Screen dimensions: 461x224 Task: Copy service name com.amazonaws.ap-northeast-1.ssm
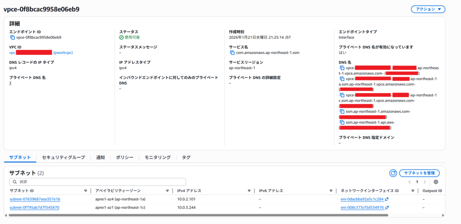tap(232, 53)
